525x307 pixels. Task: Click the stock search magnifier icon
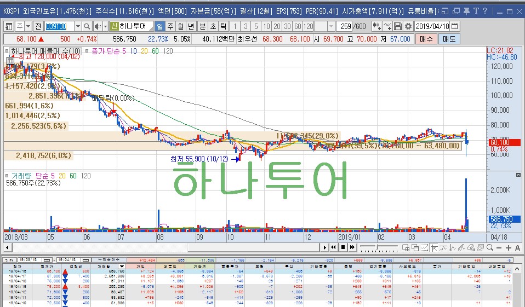(x=87, y=26)
